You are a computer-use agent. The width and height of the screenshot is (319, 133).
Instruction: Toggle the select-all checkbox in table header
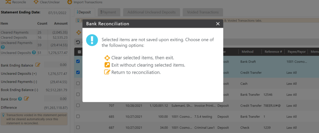click(x=79, y=52)
